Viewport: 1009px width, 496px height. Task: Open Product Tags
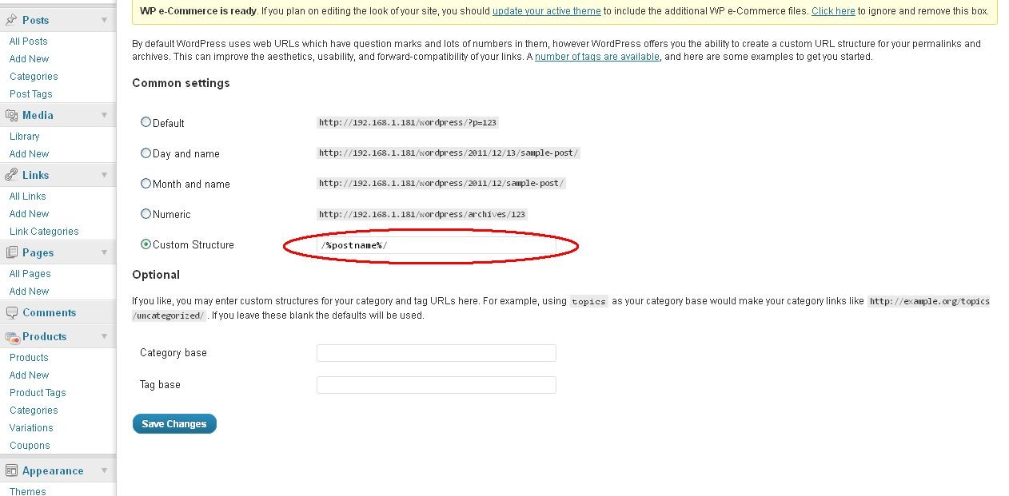coord(38,392)
